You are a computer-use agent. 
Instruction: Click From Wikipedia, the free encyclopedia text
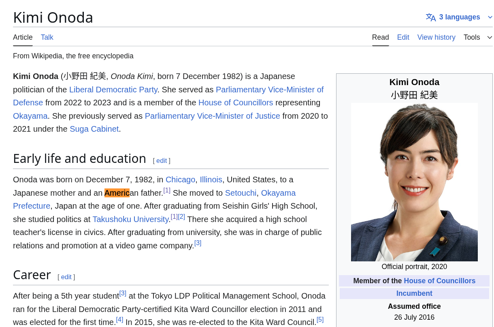[73, 56]
